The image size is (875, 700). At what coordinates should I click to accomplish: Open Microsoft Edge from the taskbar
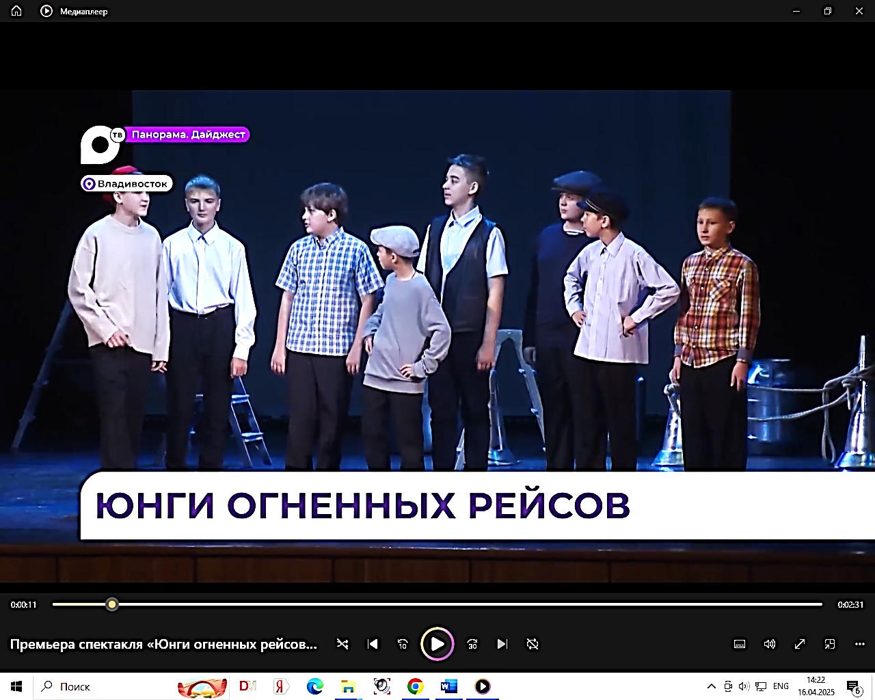[x=314, y=686]
